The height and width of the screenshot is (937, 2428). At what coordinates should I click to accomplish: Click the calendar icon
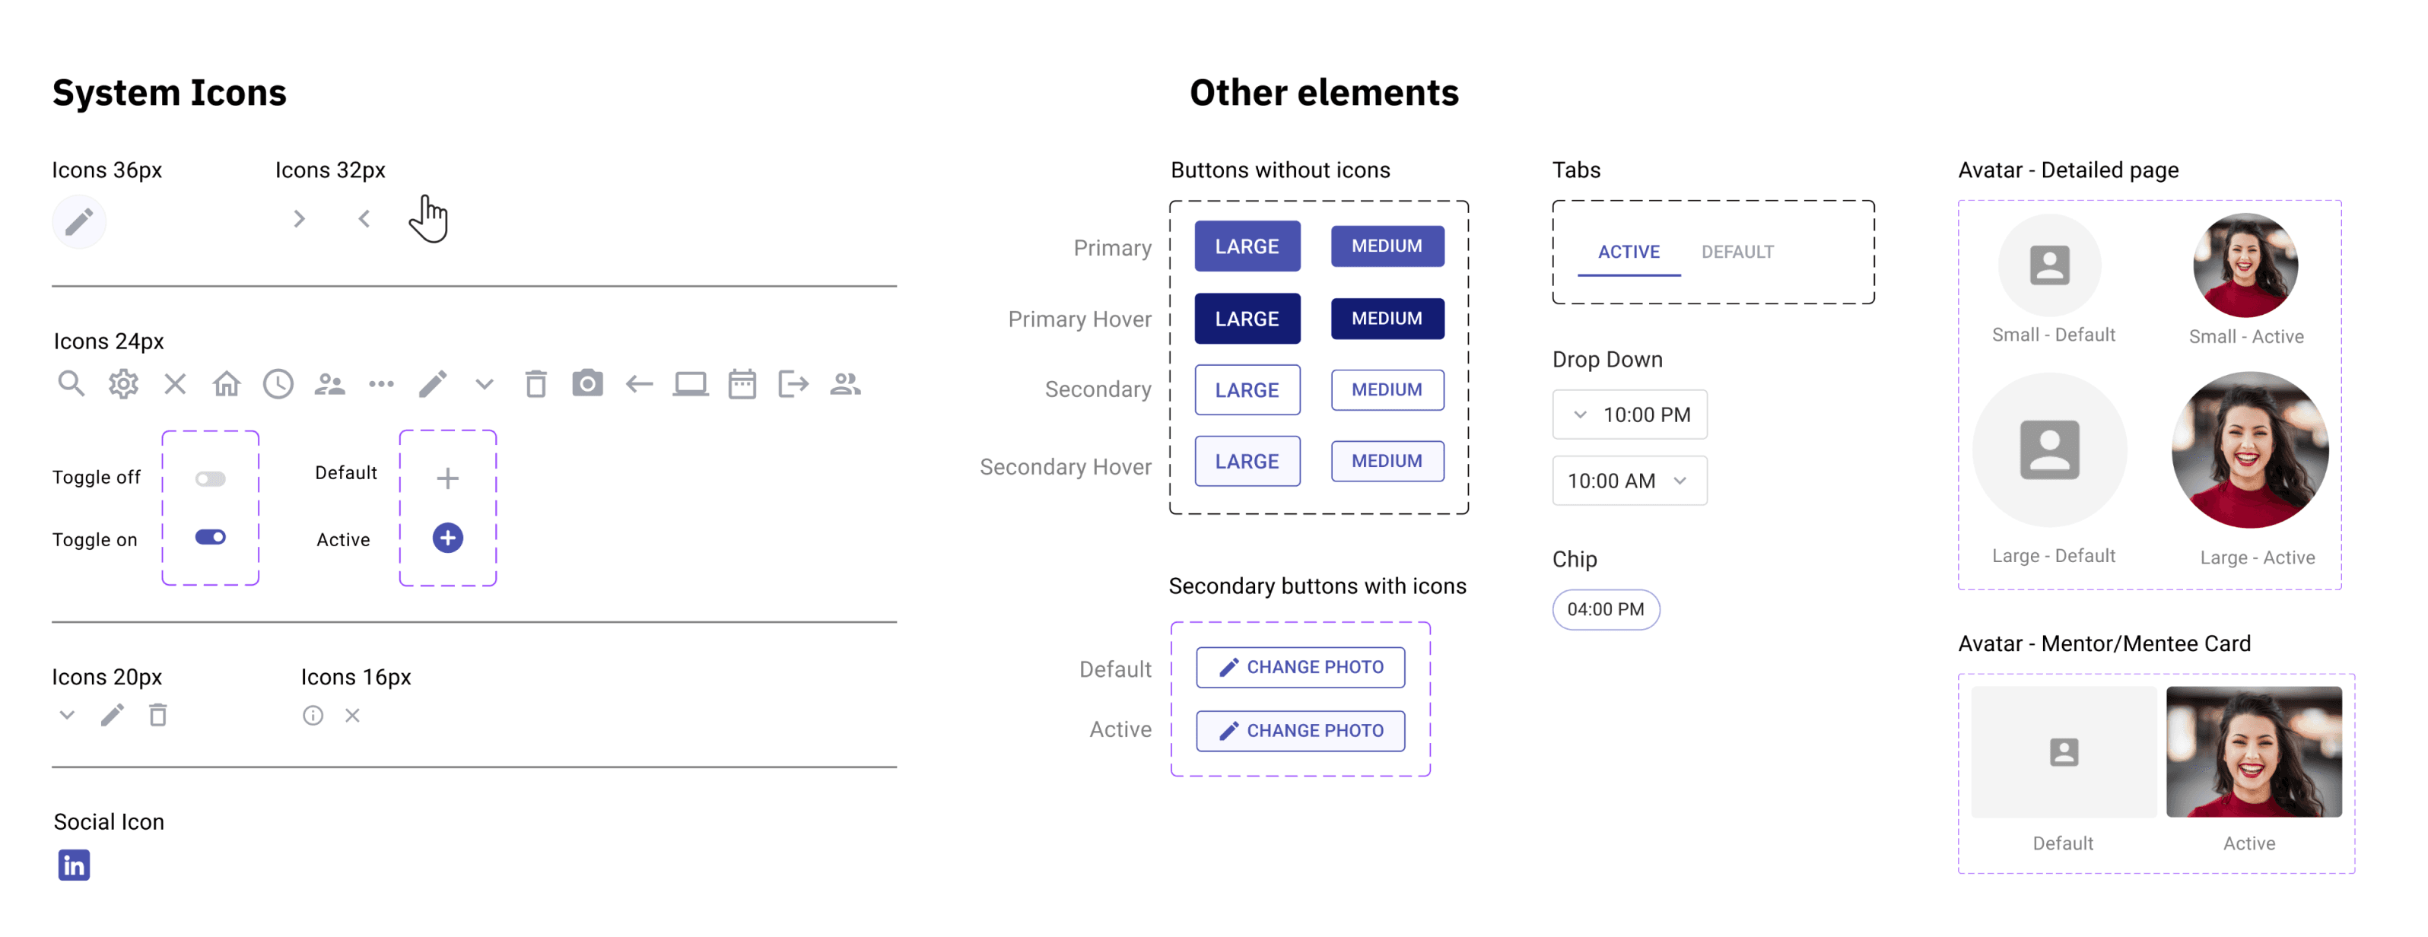click(742, 383)
